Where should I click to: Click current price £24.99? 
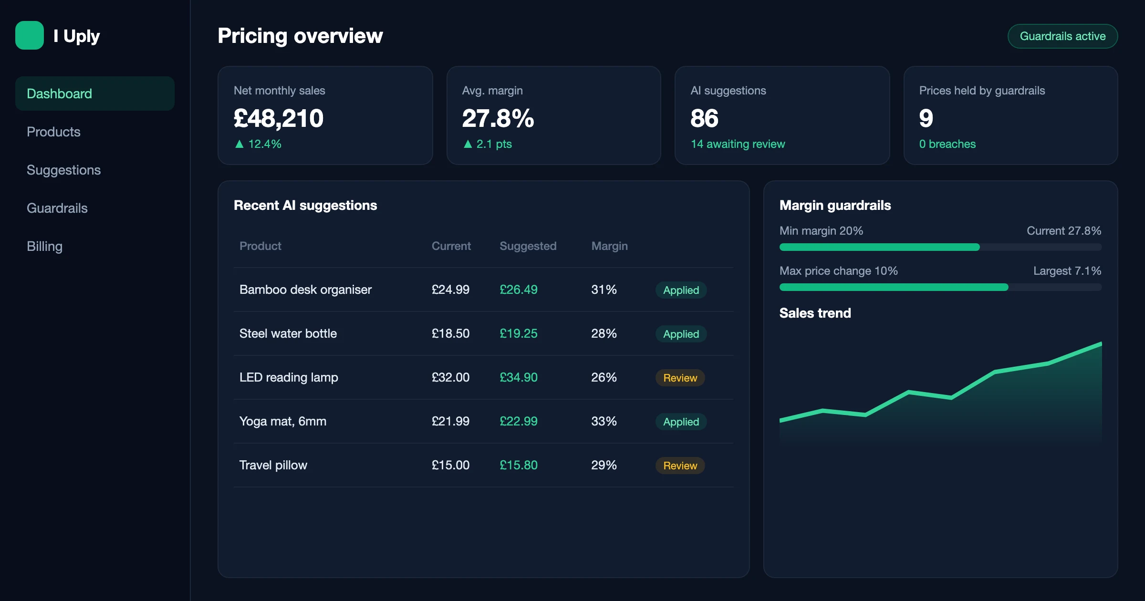point(450,290)
